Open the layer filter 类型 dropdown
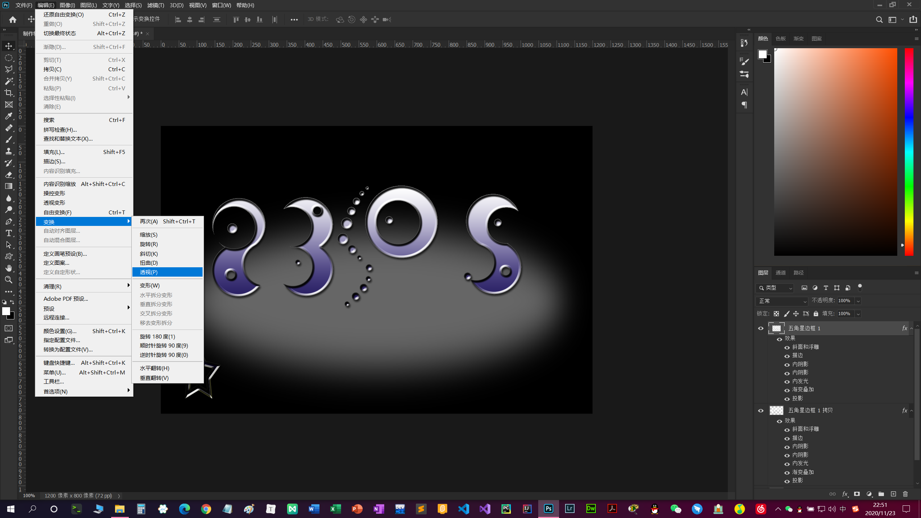The height and width of the screenshot is (518, 921). pyautogui.click(x=775, y=288)
